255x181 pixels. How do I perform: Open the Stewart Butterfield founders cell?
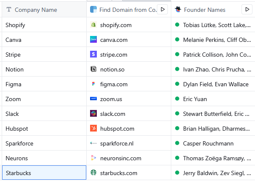[213, 113]
